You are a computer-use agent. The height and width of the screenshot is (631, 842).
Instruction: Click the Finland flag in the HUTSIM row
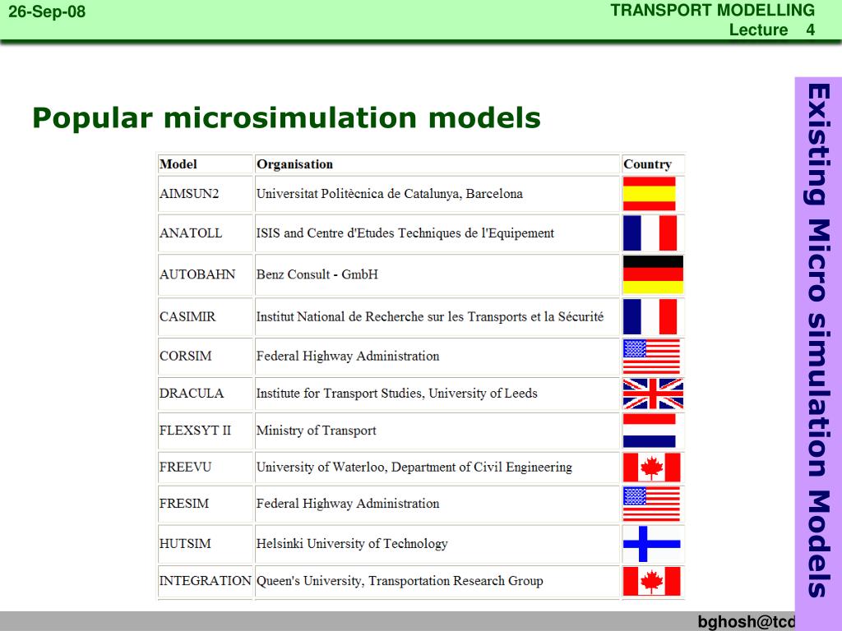(x=651, y=544)
